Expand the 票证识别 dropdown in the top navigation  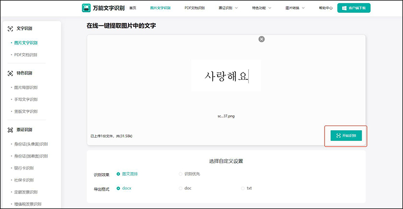(228, 8)
